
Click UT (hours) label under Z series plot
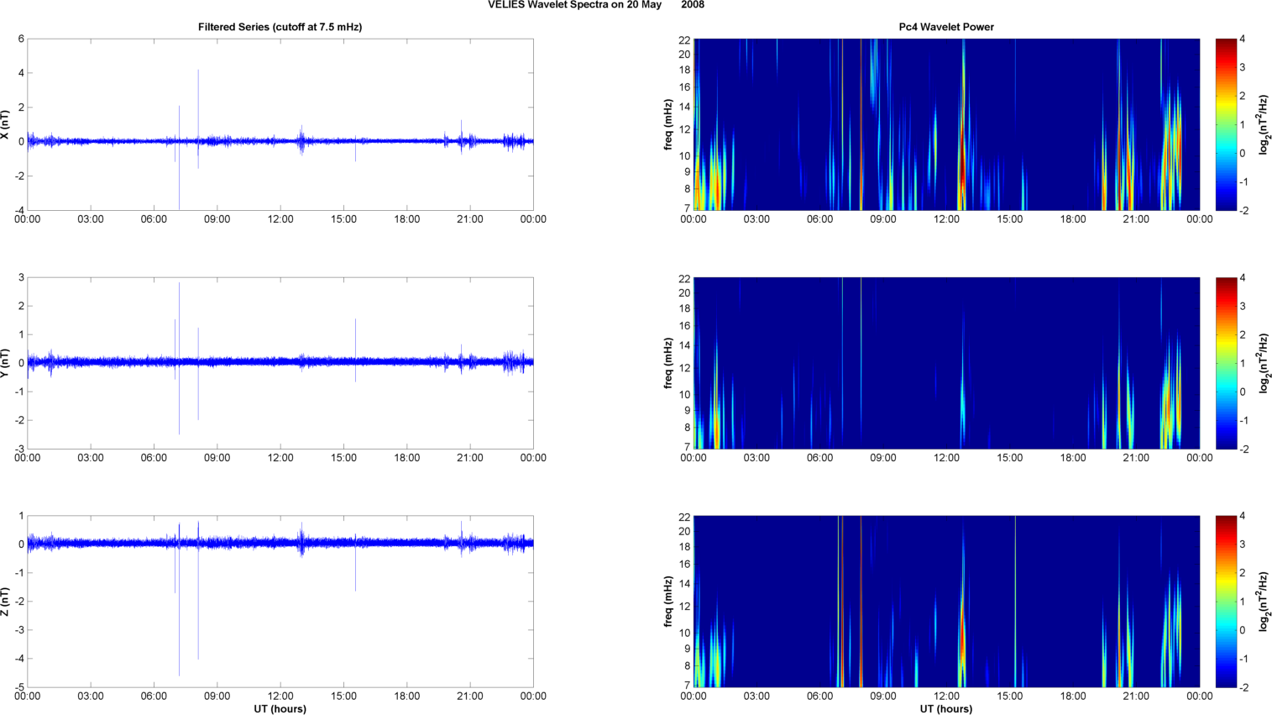pos(280,709)
